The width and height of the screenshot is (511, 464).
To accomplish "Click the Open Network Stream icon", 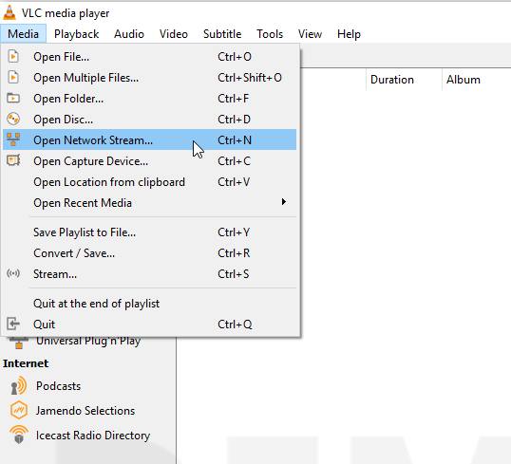I will (x=13, y=139).
